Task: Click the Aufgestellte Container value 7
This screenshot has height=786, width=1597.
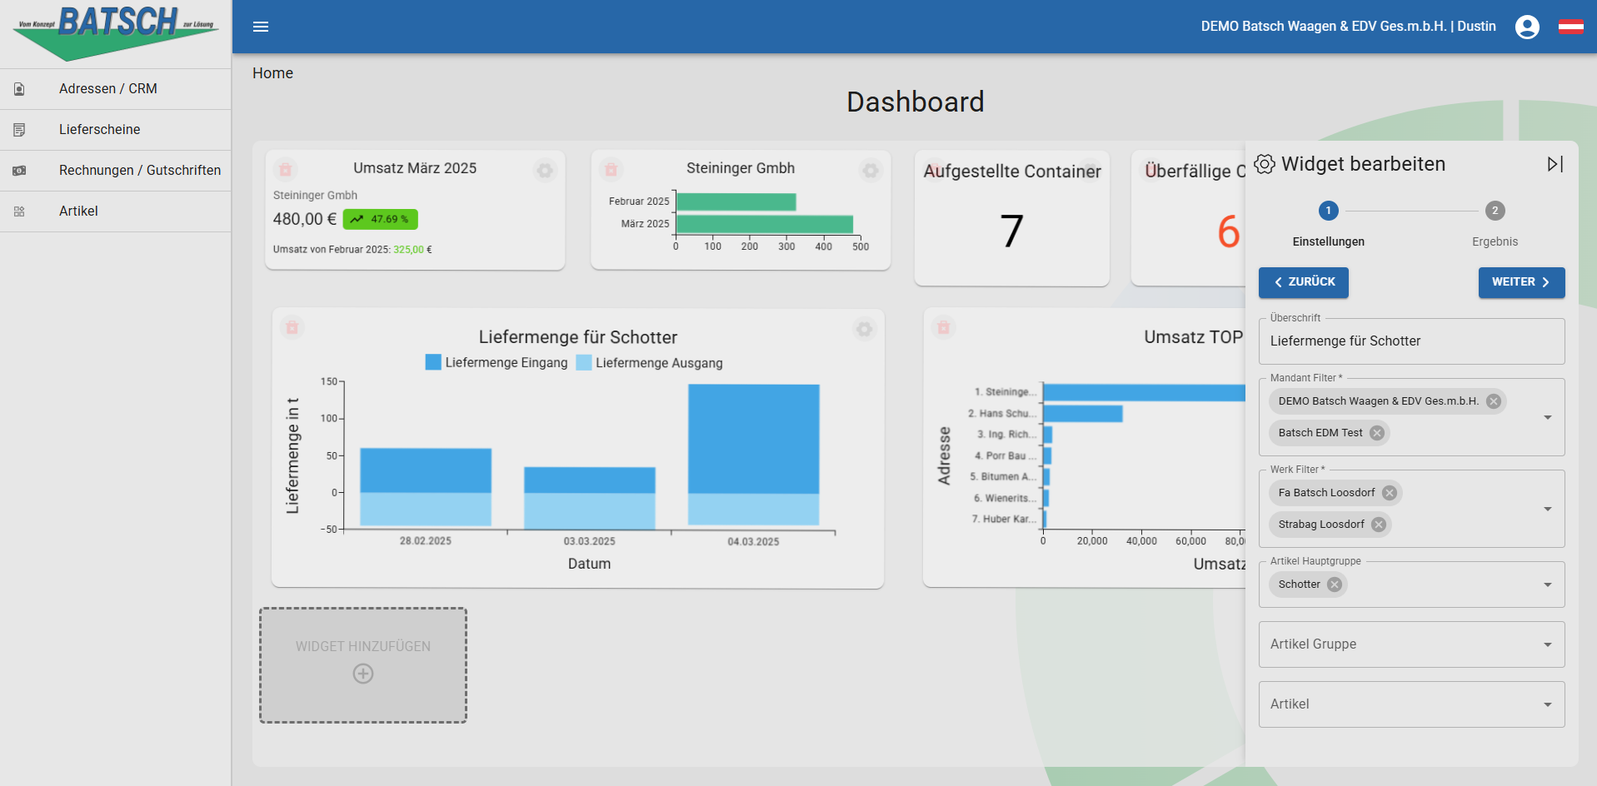Action: 1011,231
